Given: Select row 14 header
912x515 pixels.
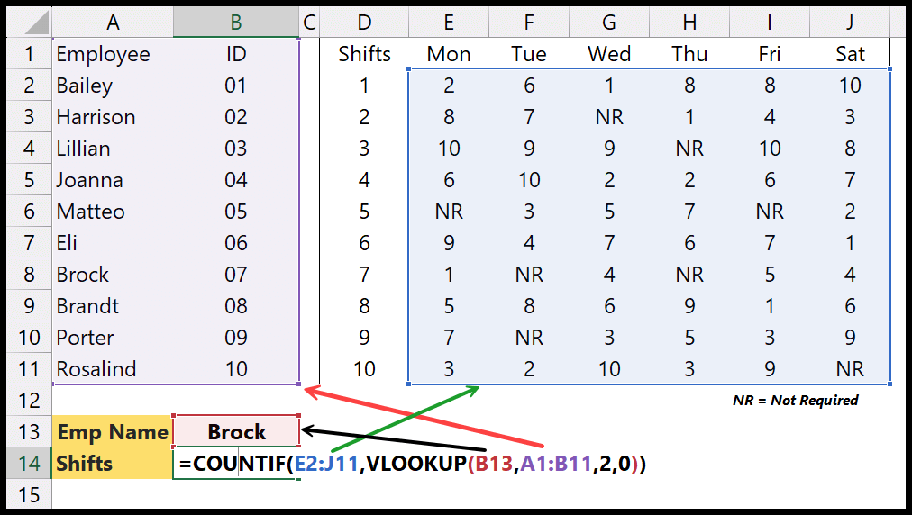Looking at the screenshot, I should point(29,464).
